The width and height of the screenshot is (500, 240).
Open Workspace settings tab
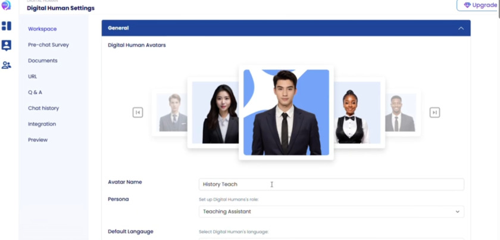click(x=42, y=29)
